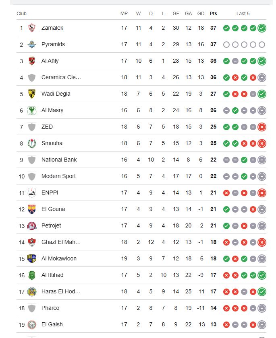Click the Wadi Degla yellow crest icon

point(32,94)
